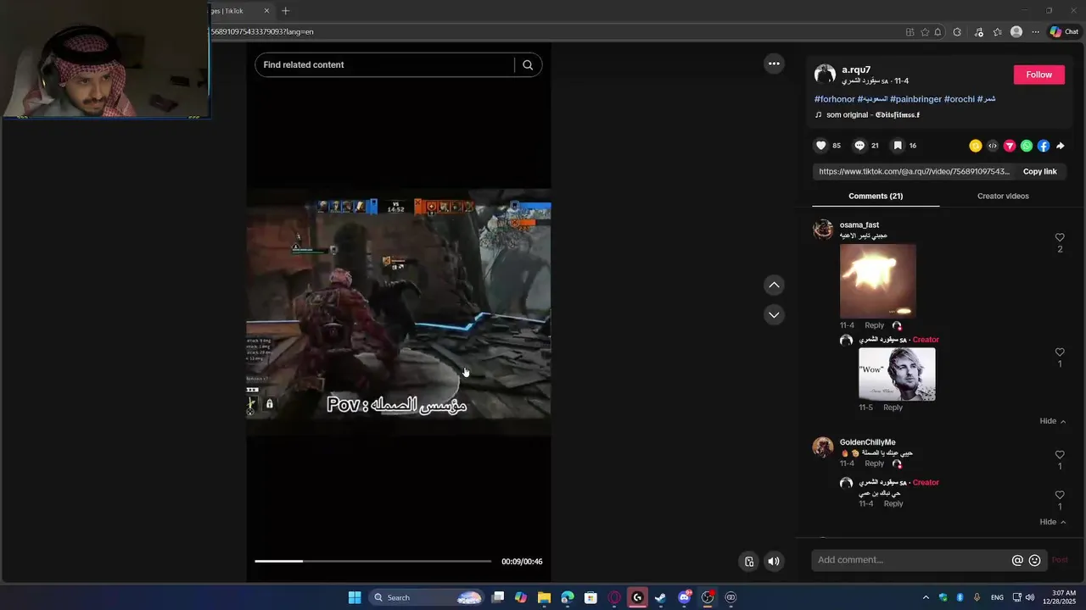Open osama_fast commenter profile
The image size is (1086, 610).
(x=859, y=225)
